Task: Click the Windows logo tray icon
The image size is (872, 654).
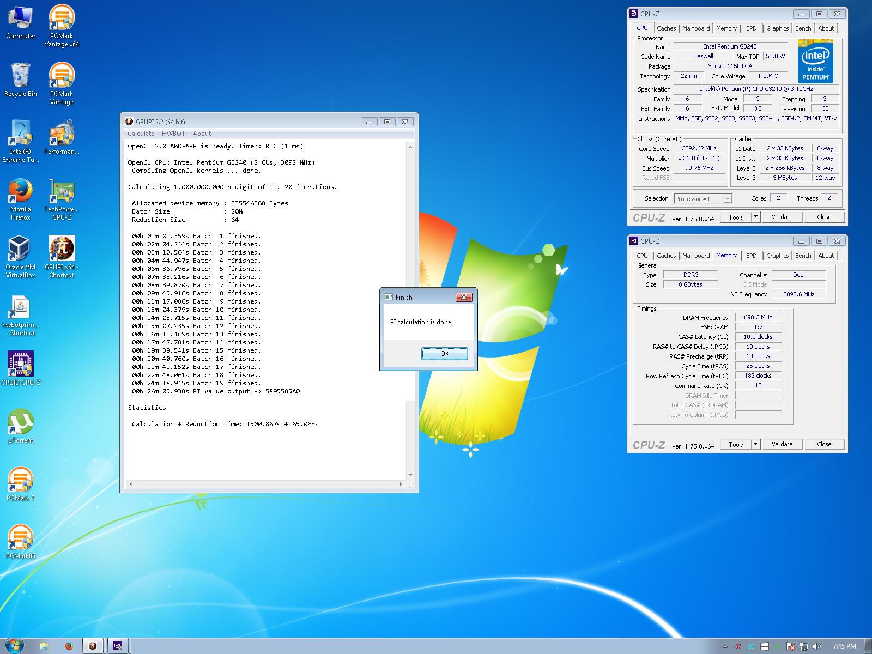Action: [x=765, y=646]
